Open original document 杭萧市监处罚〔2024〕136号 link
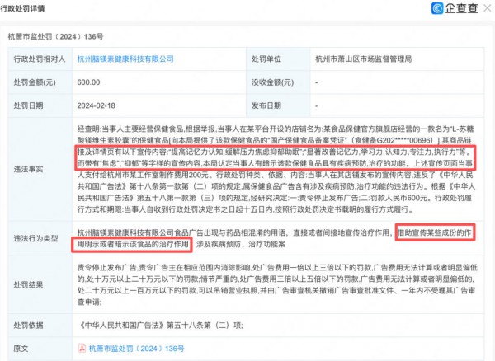 137,349
